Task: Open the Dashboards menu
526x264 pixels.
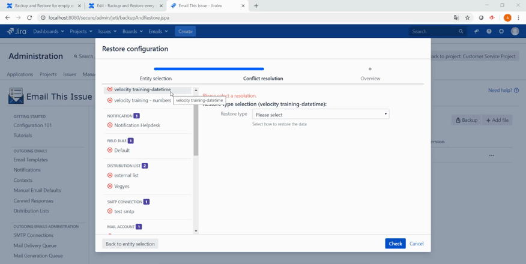Action: 48,31
